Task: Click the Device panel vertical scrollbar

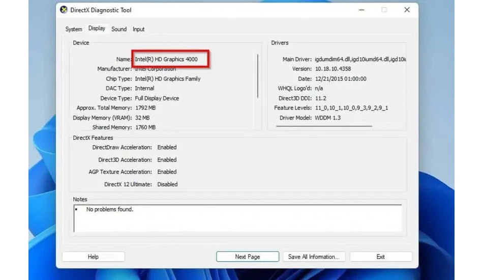Action: pyautogui.click(x=258, y=76)
